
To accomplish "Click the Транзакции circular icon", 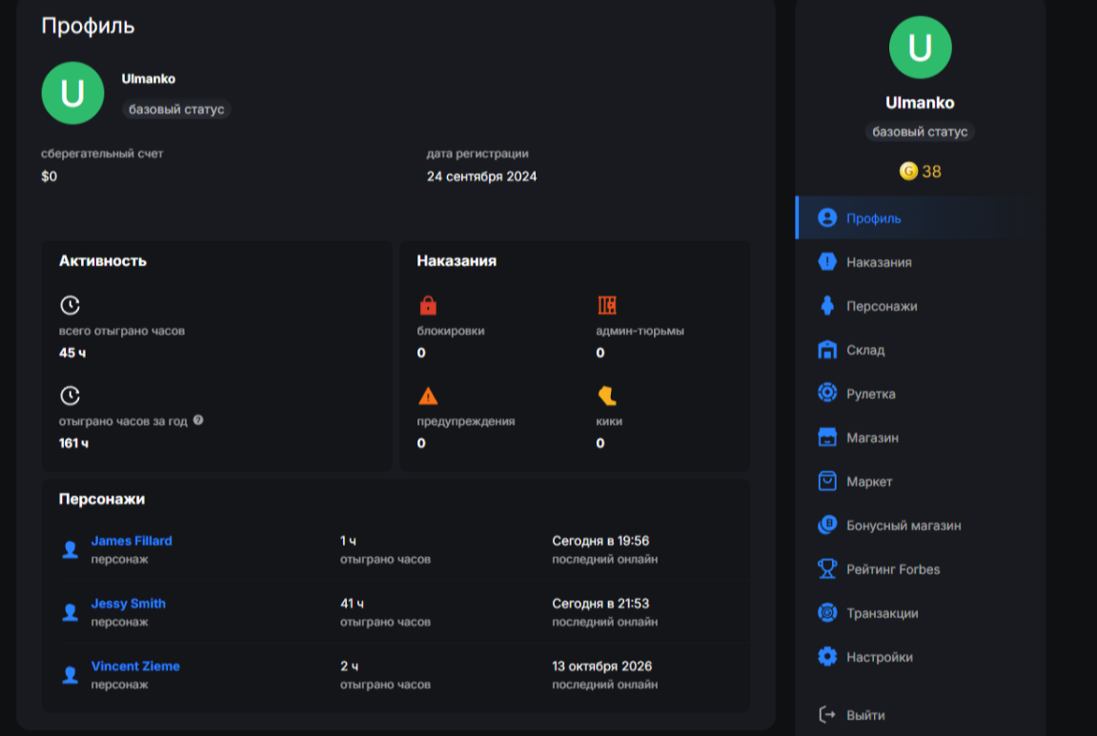I will (x=827, y=613).
